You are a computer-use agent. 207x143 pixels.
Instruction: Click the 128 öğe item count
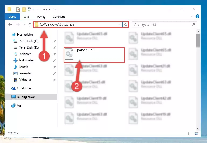click(13, 133)
